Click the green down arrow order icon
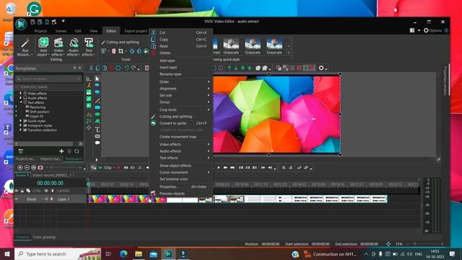Image resolution: width=462 pixels, height=260 pixels. 236,68
